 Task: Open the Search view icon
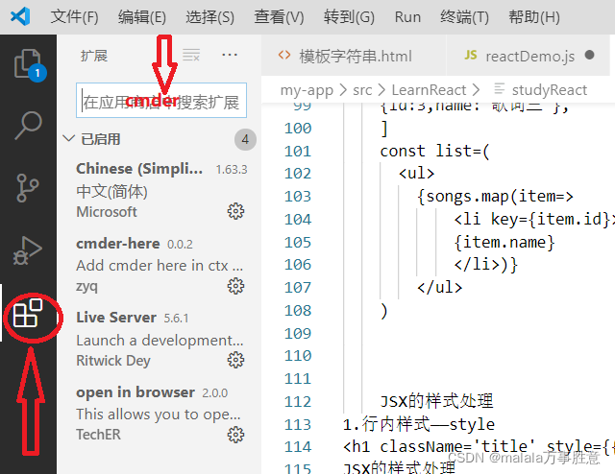pyautogui.click(x=28, y=126)
